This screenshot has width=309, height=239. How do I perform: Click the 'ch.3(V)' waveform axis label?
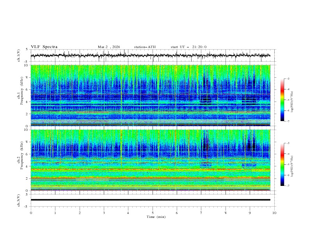coord(18,200)
